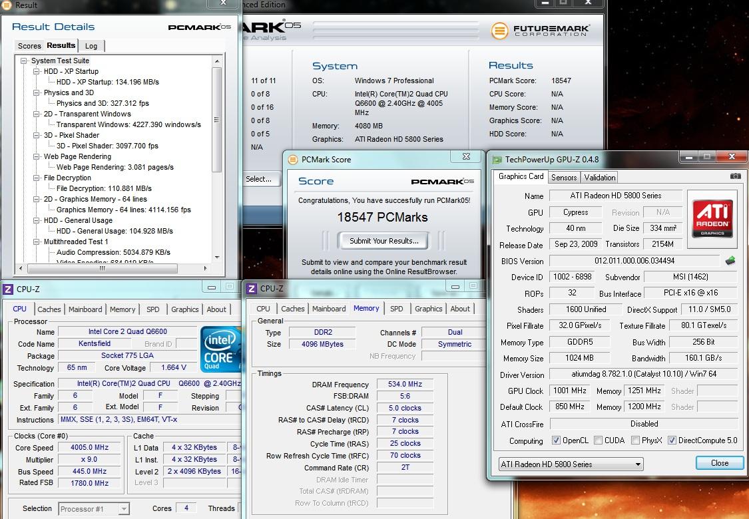Open the Processor #1 selection dropdown
749x519 pixels.
(94, 509)
